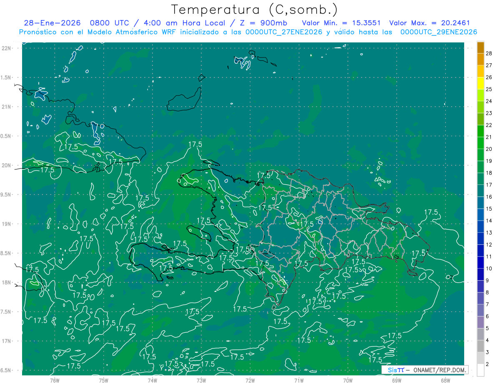Click legend scale number 15

pyautogui.click(x=489, y=209)
